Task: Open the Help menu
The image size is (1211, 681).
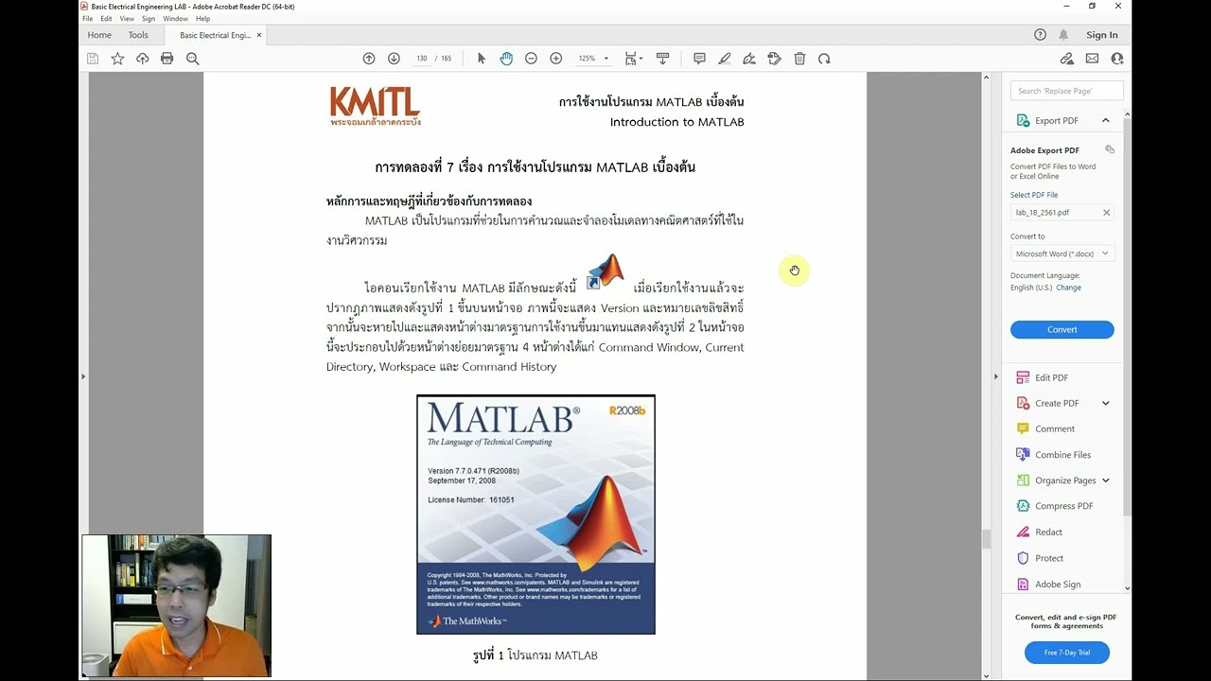Action: click(202, 19)
